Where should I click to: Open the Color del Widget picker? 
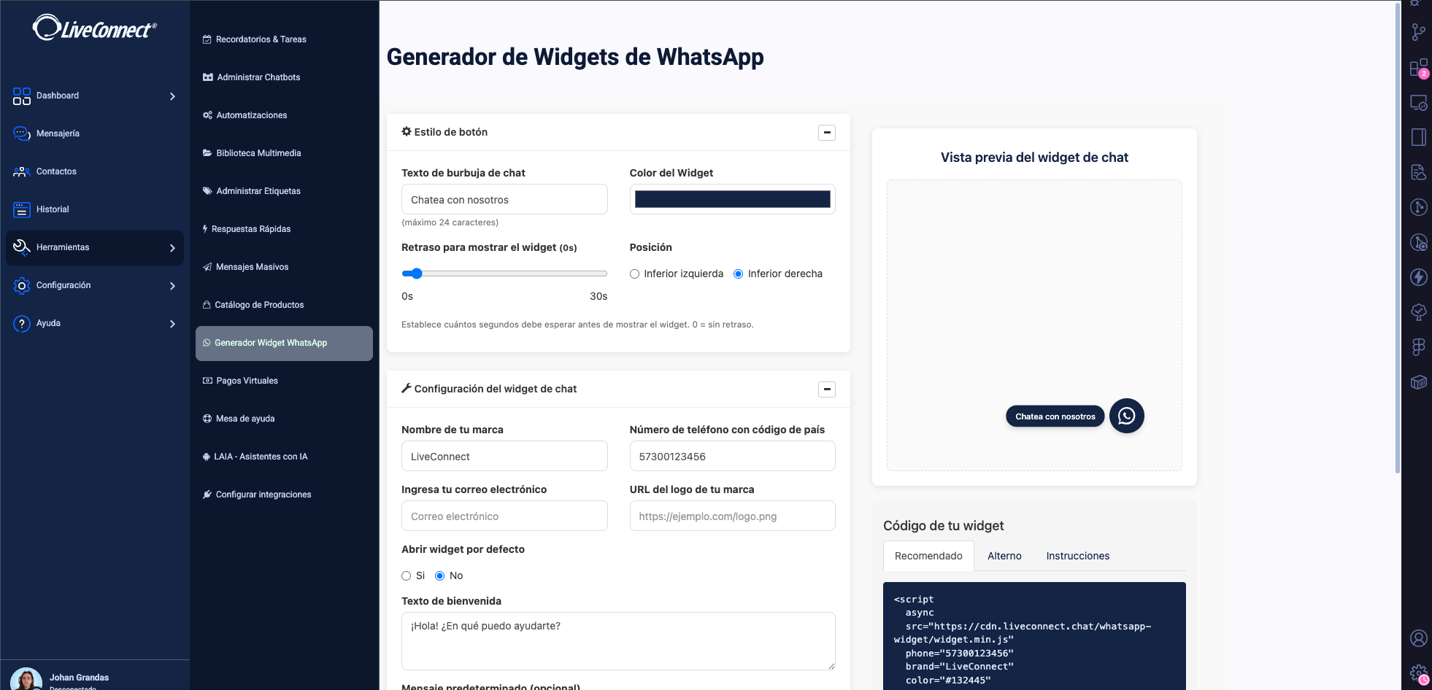732,199
